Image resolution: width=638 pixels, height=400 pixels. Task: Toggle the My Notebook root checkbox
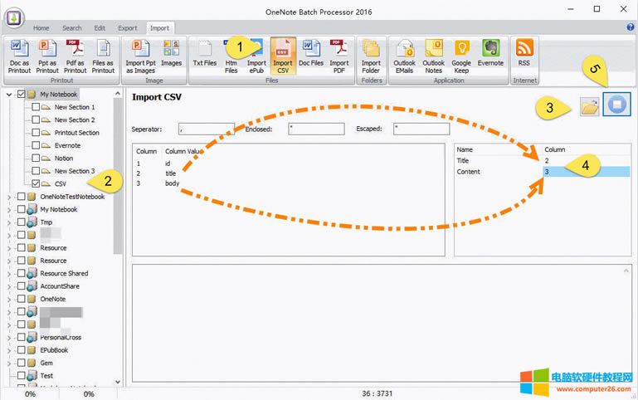(x=22, y=95)
